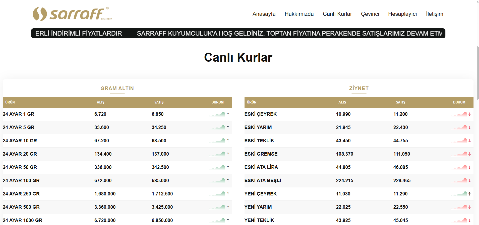Click the buy price 67.200
The width and height of the screenshot is (479, 225).
tap(102, 141)
